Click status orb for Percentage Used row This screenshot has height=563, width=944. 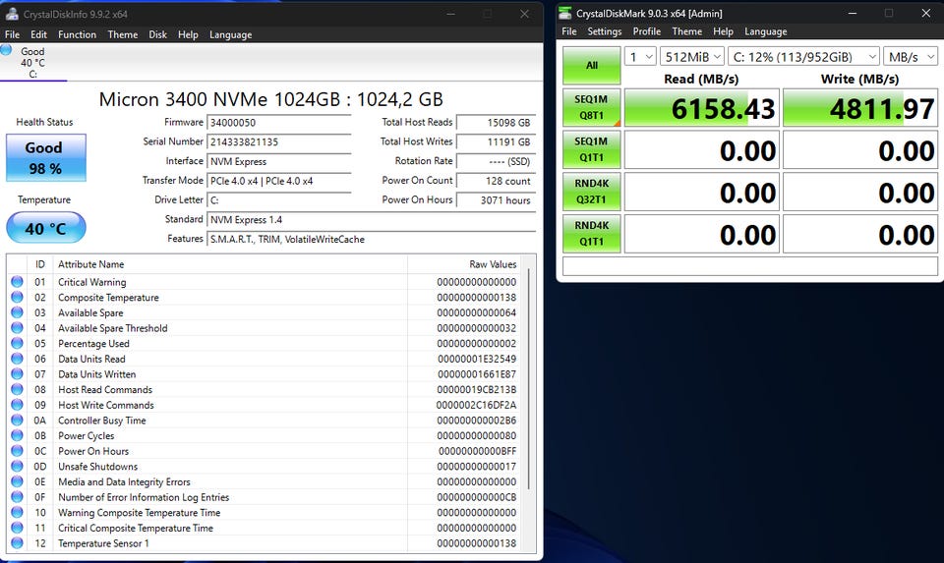pos(17,343)
